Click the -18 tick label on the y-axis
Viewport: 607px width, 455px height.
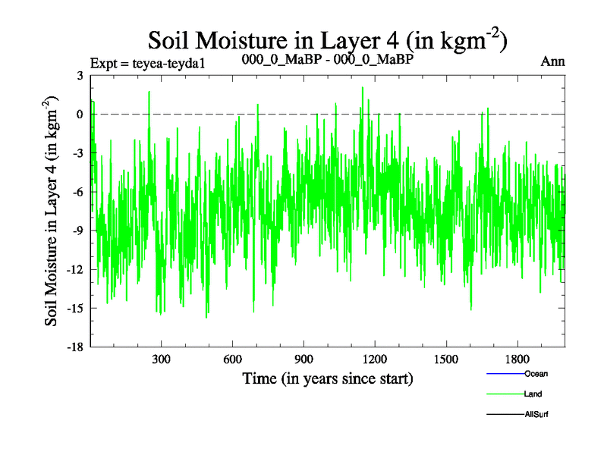[x=74, y=347]
